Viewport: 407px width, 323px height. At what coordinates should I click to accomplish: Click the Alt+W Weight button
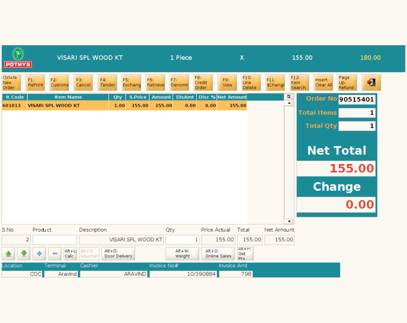point(182,253)
